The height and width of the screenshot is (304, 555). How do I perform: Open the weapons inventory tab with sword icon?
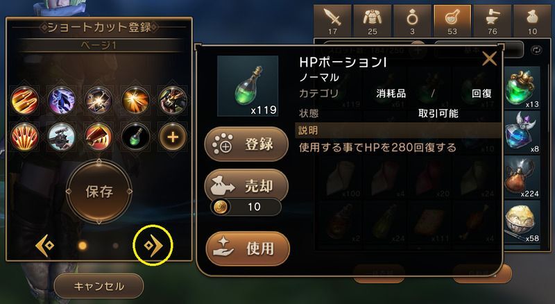point(332,21)
